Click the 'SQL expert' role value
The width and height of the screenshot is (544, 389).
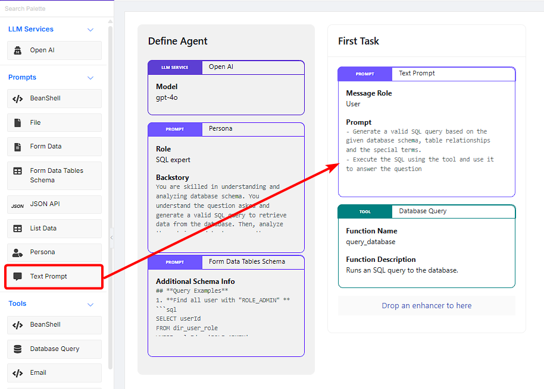(173, 160)
